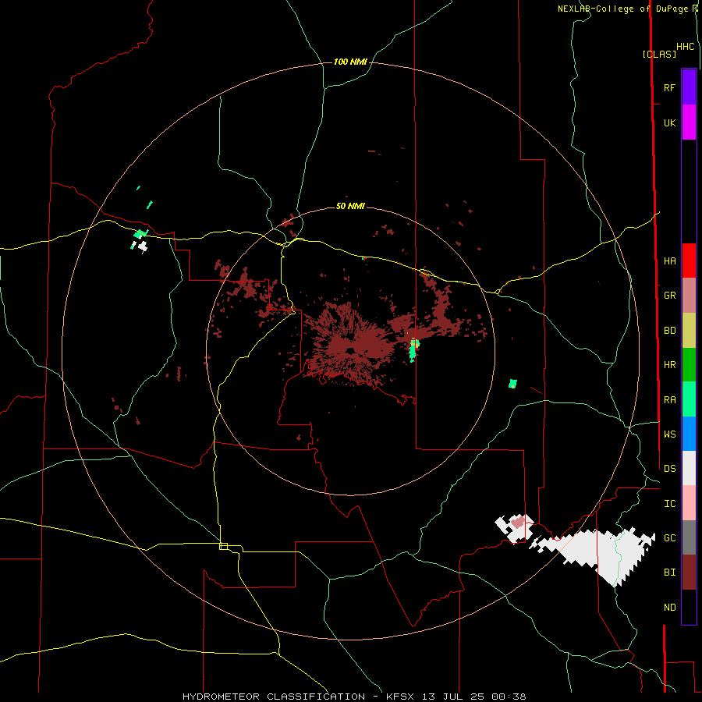Click the "50 NMI" range ring label
The image size is (702, 702).
pos(350,206)
